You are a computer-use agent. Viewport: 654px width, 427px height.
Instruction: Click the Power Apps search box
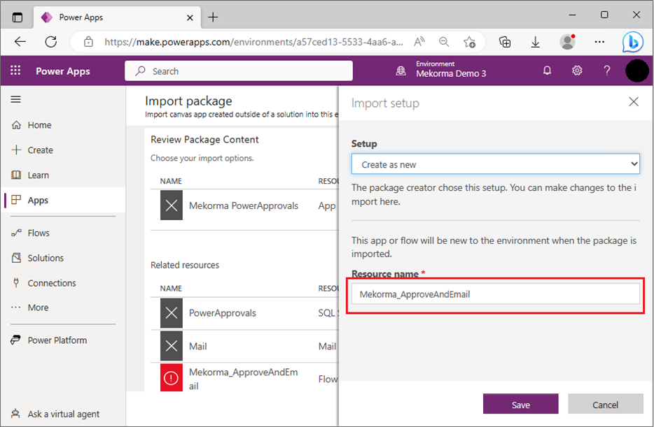(x=239, y=71)
